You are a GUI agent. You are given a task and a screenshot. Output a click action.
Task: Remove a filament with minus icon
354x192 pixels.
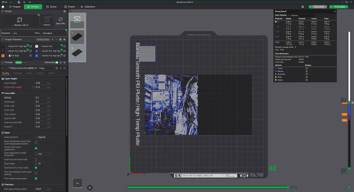click(x=57, y=40)
